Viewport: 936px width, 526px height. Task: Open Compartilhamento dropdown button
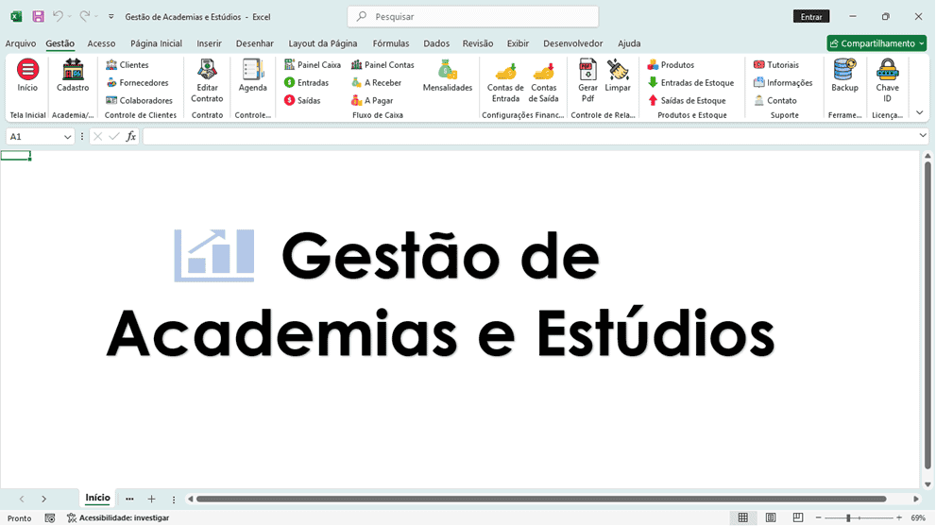[x=876, y=43]
